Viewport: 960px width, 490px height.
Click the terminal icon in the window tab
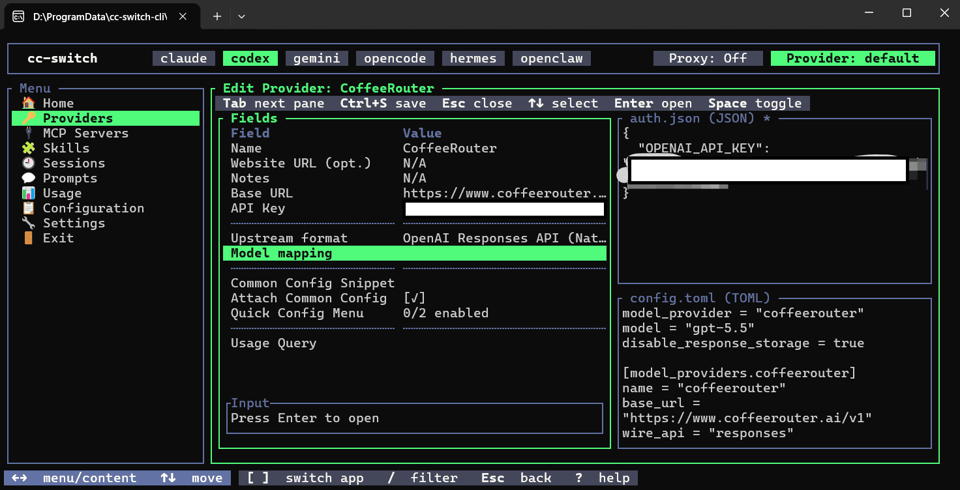[19, 16]
